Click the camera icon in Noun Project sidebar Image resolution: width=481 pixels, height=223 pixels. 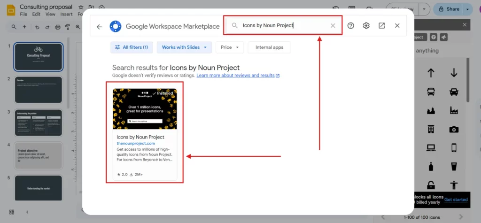point(454,129)
